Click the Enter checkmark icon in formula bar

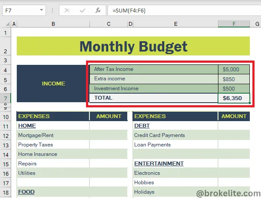click(x=82, y=10)
